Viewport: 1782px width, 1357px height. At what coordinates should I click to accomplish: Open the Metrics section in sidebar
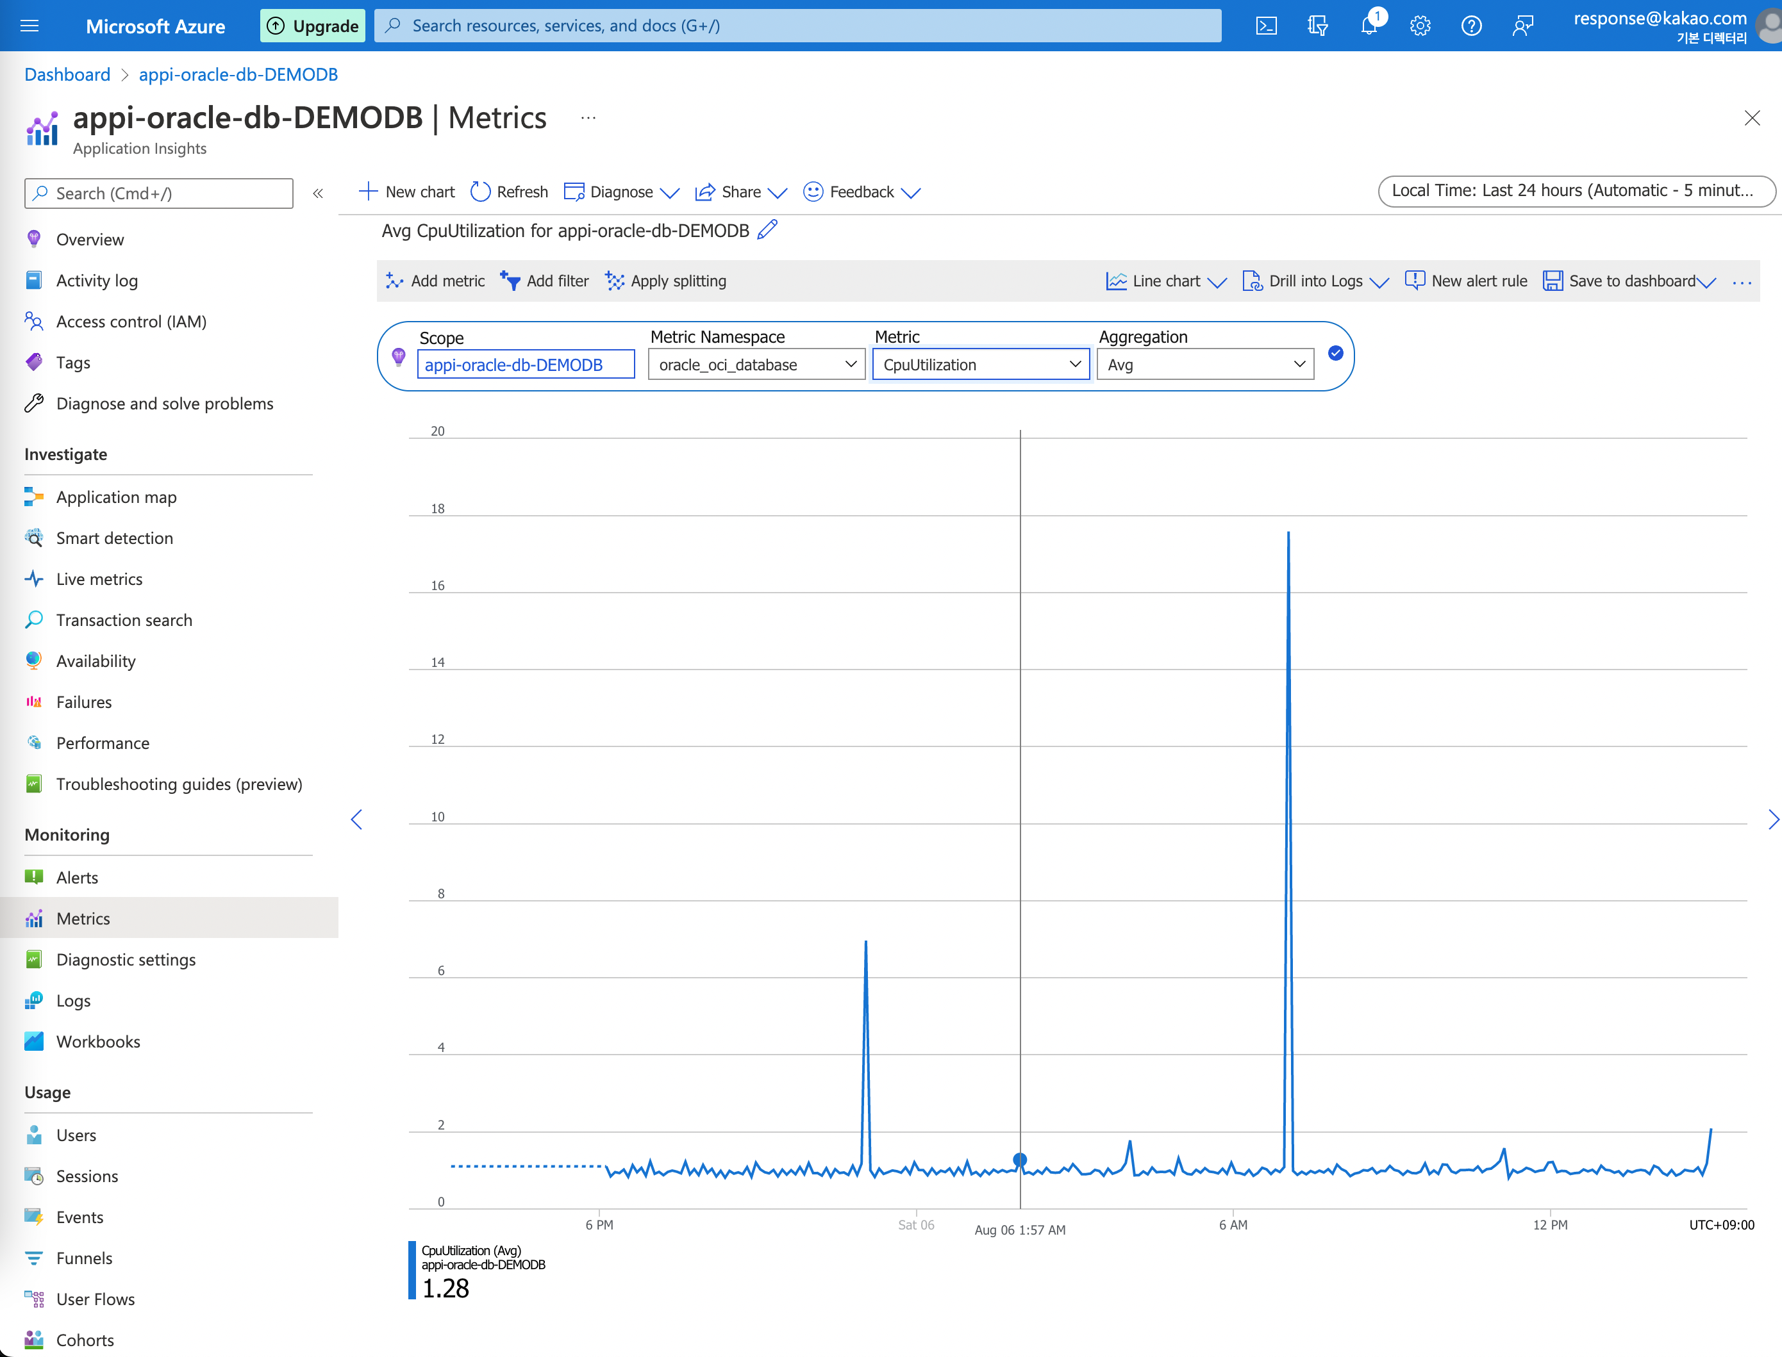pos(83,918)
